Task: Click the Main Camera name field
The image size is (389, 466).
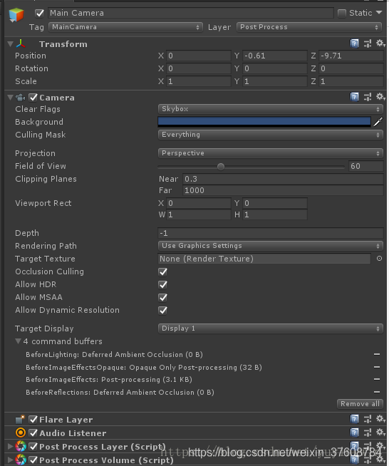Action: click(x=190, y=13)
